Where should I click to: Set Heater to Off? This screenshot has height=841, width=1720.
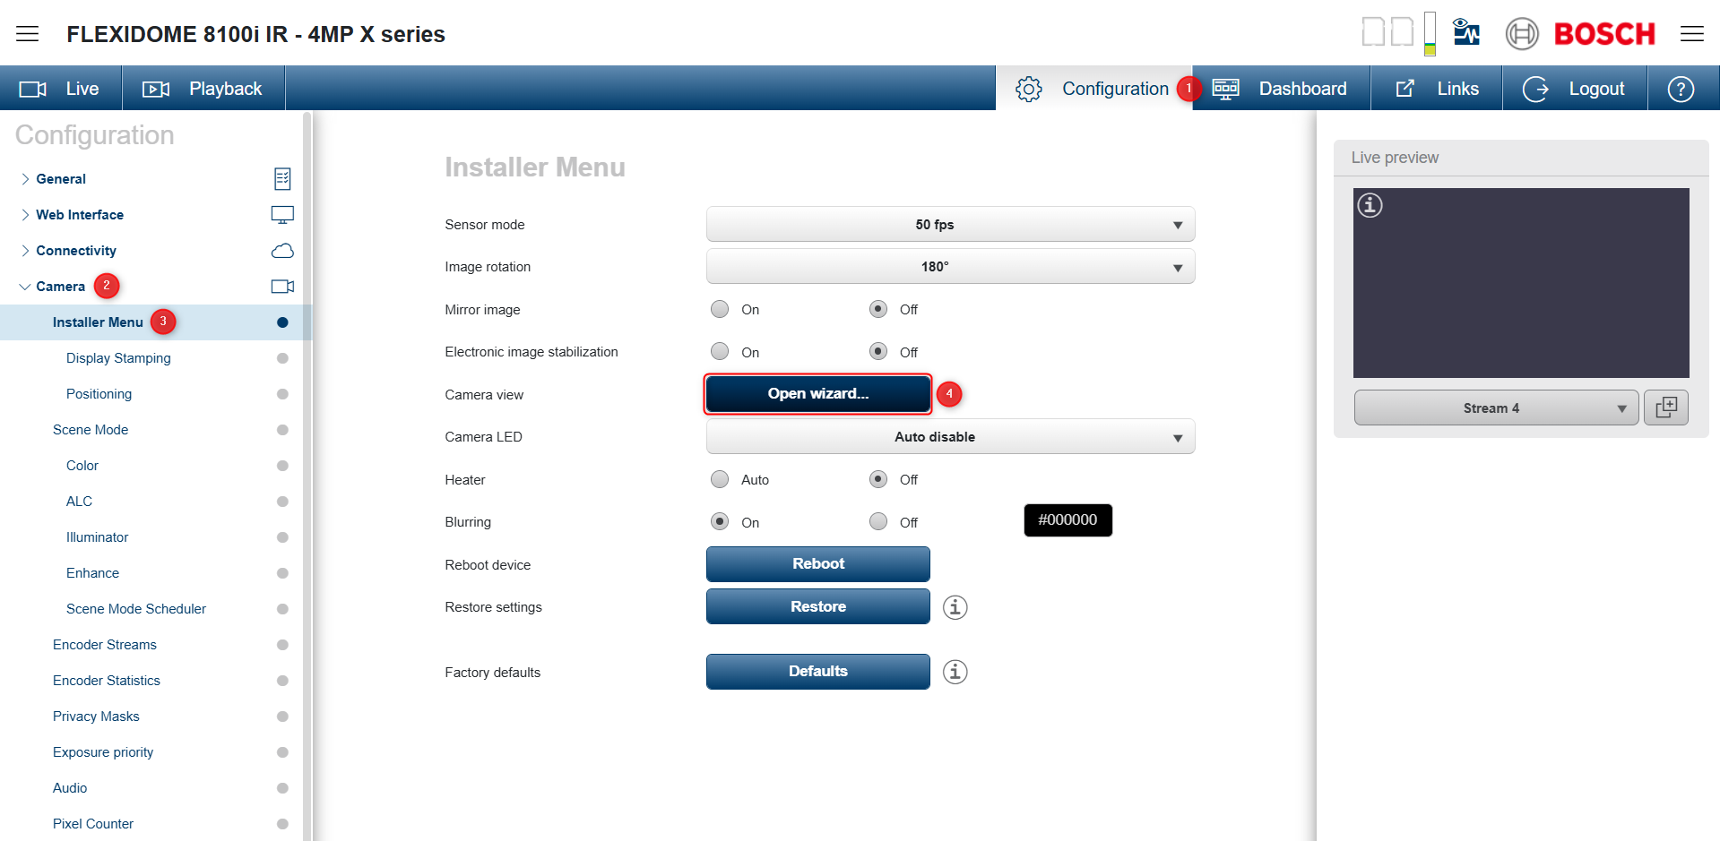[878, 479]
